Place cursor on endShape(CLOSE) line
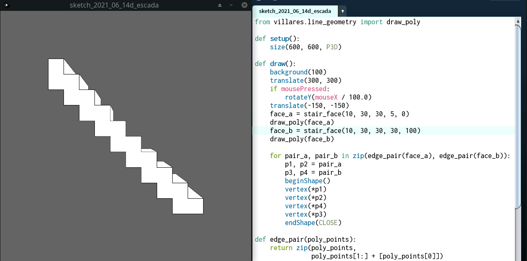527x261 pixels. coord(313,223)
